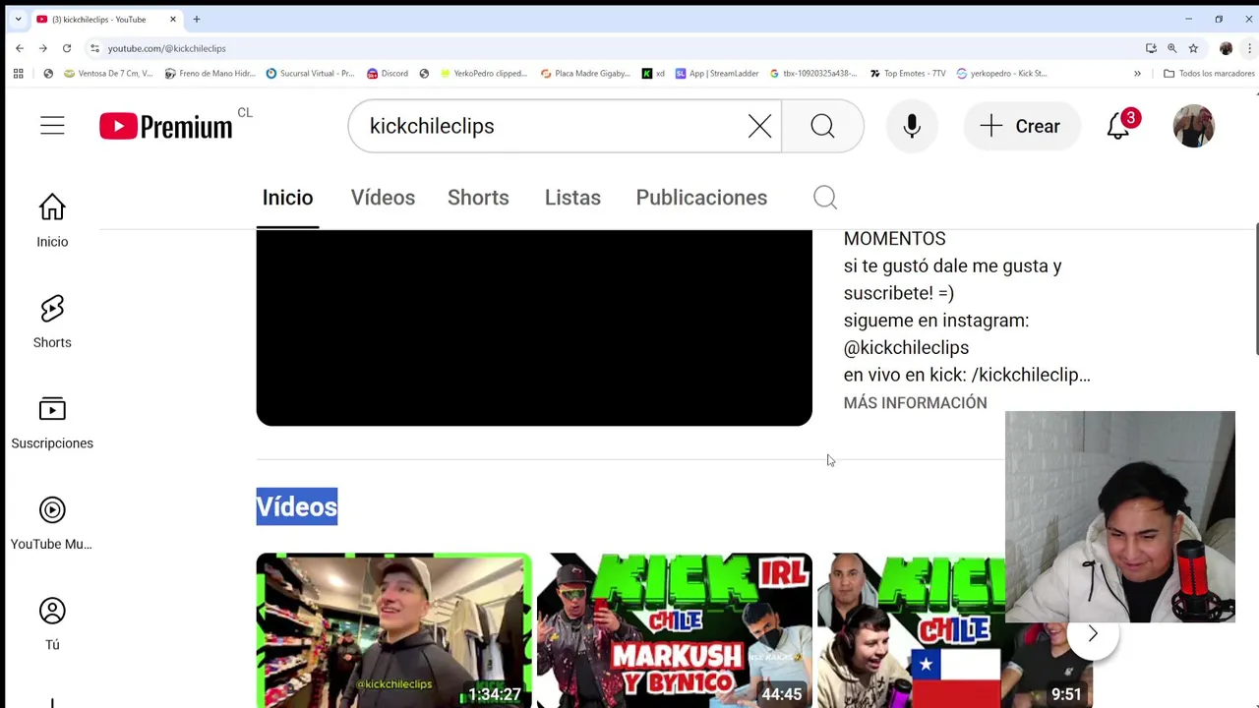Open Todos los marcadores folder
This screenshot has height=708, width=1259.
[x=1209, y=73]
